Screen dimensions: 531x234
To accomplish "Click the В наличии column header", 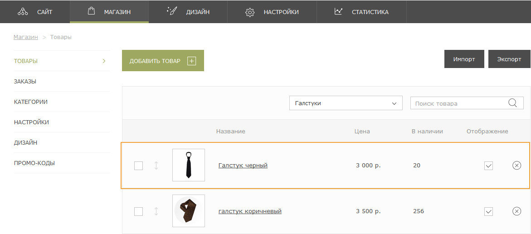I will pos(427,131).
